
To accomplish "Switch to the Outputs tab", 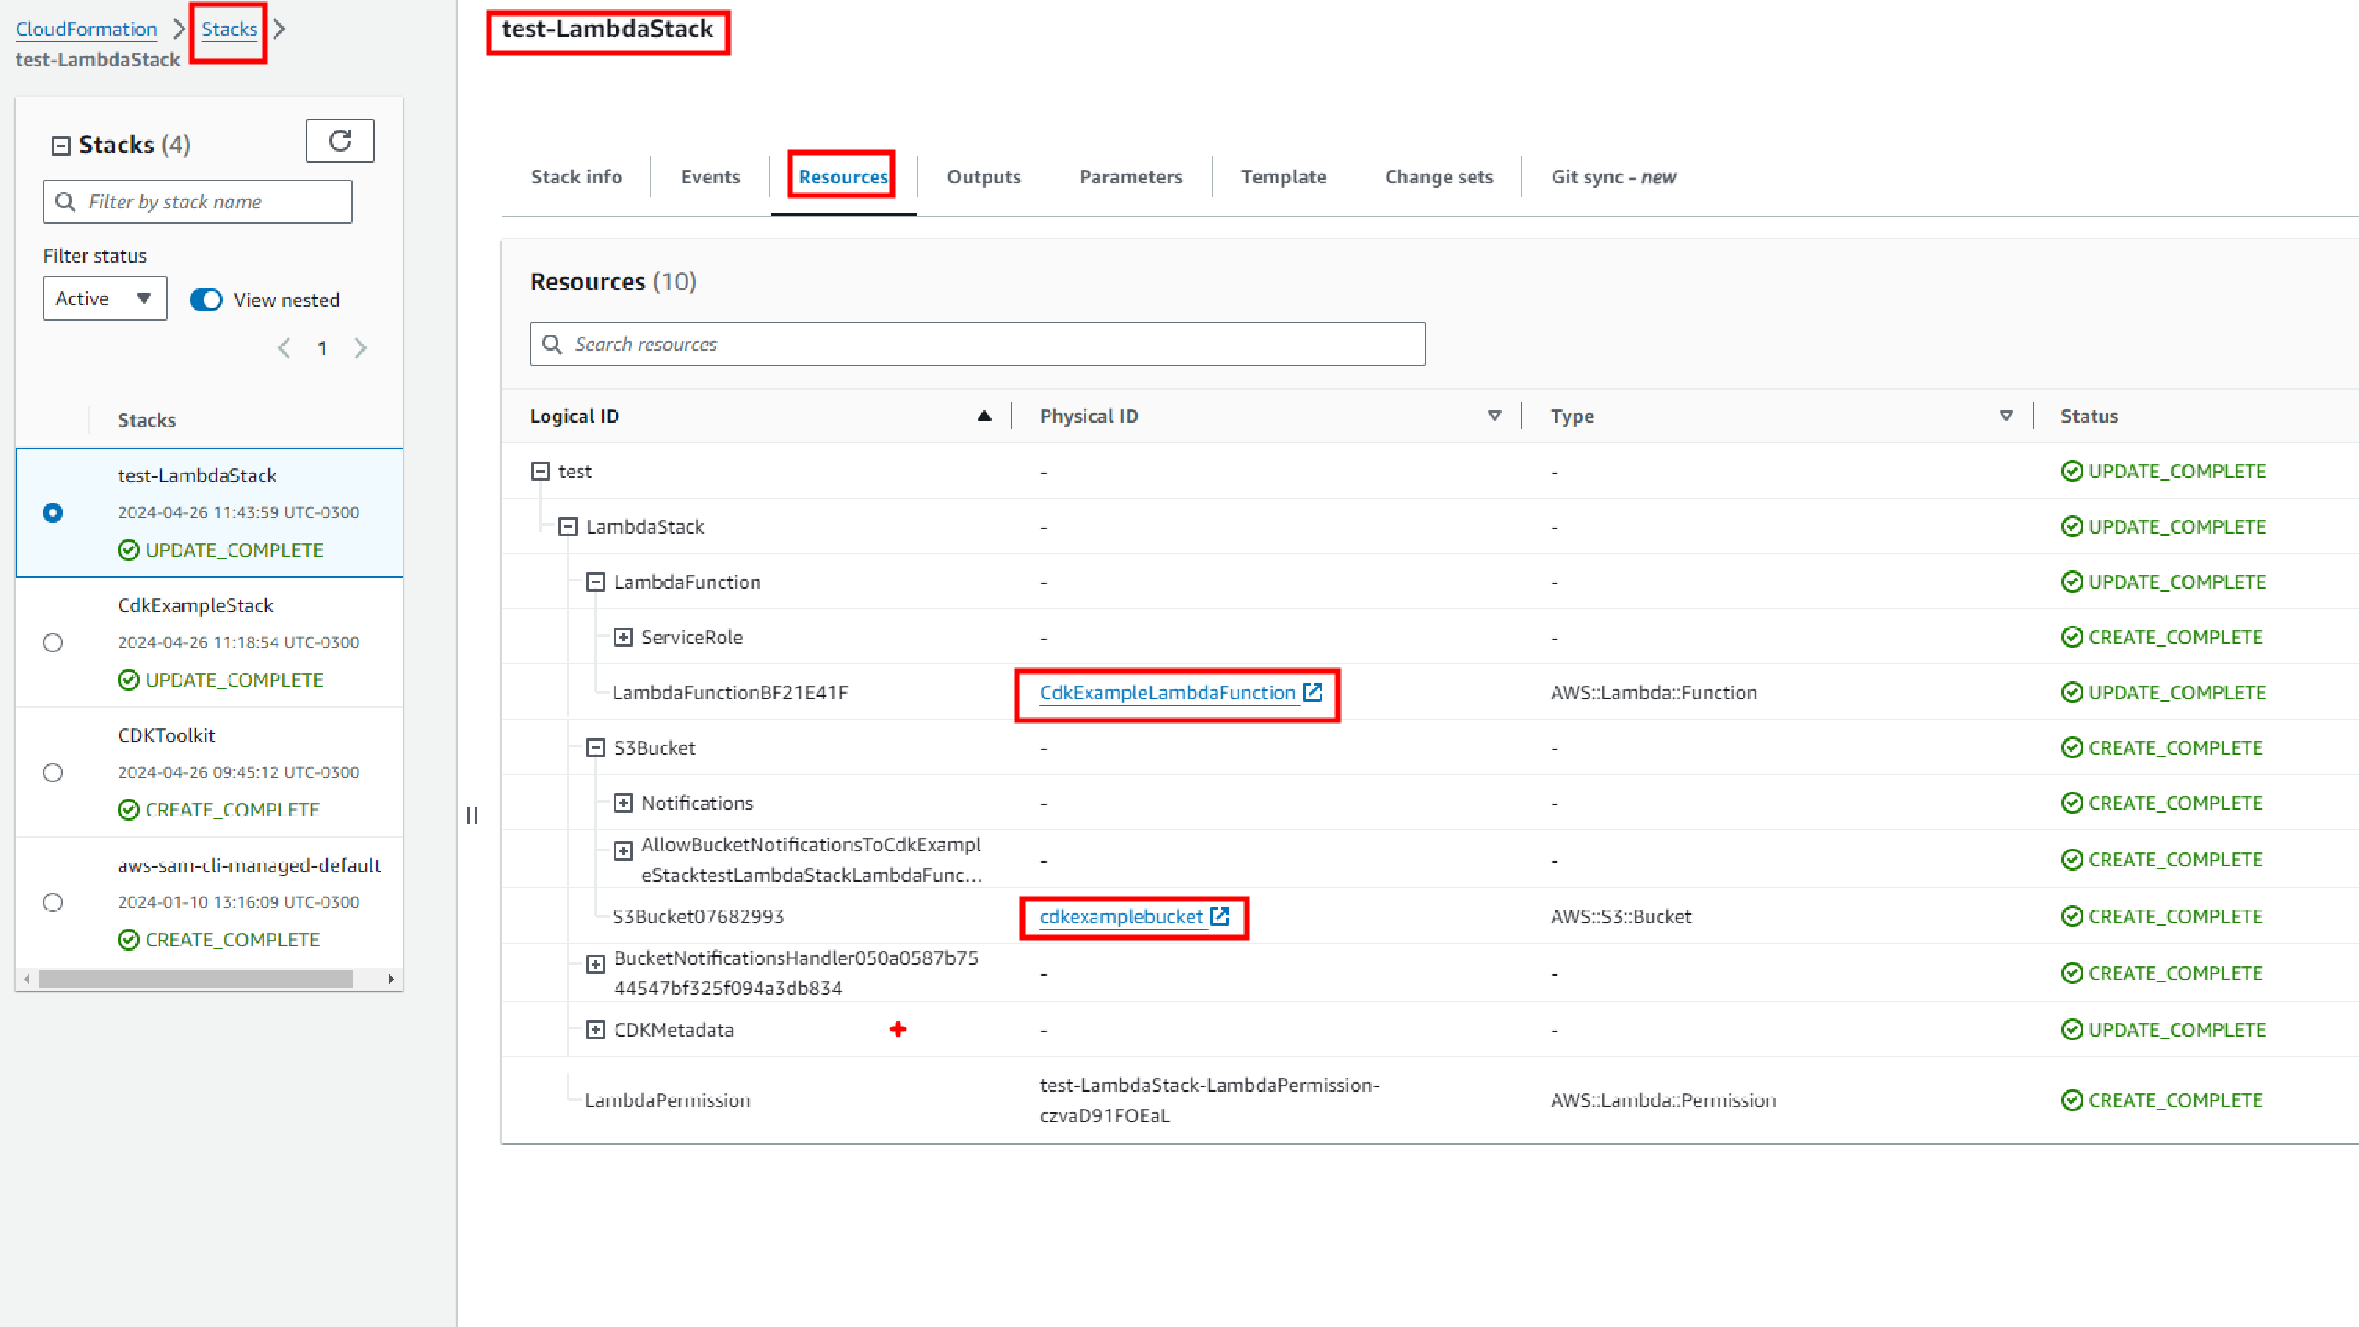I will click(x=983, y=177).
